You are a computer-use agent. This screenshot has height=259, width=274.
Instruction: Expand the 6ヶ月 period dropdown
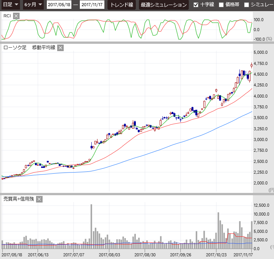coord(33,5)
